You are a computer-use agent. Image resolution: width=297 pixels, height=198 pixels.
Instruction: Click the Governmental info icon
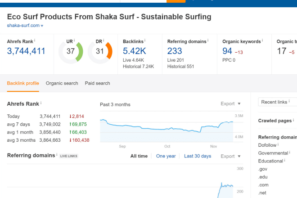click(x=290, y=153)
